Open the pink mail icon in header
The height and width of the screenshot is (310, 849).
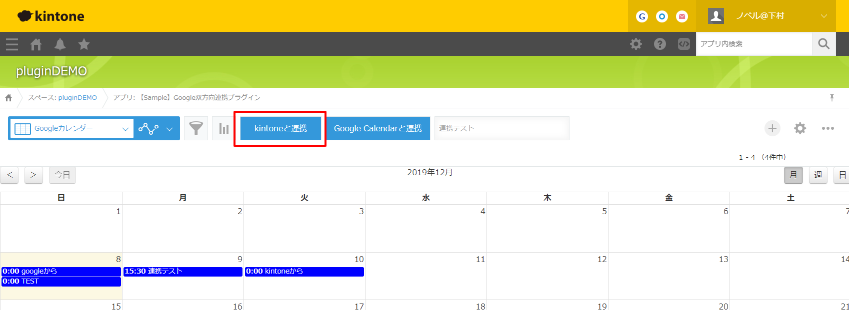point(682,16)
